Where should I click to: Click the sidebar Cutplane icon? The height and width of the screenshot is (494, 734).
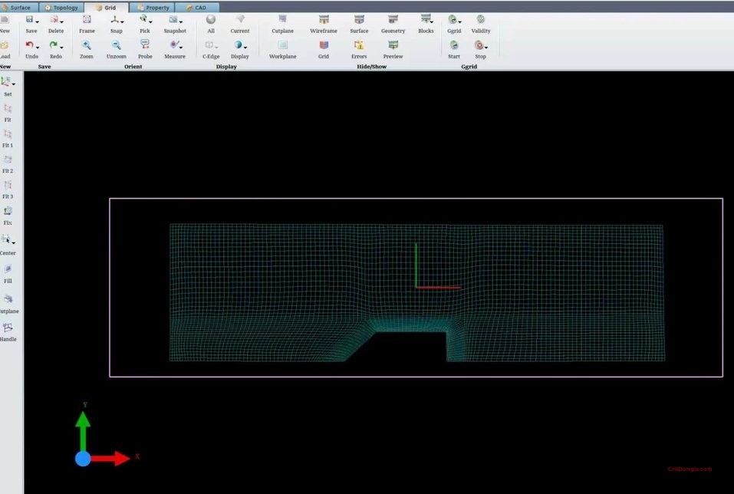[x=8, y=298]
